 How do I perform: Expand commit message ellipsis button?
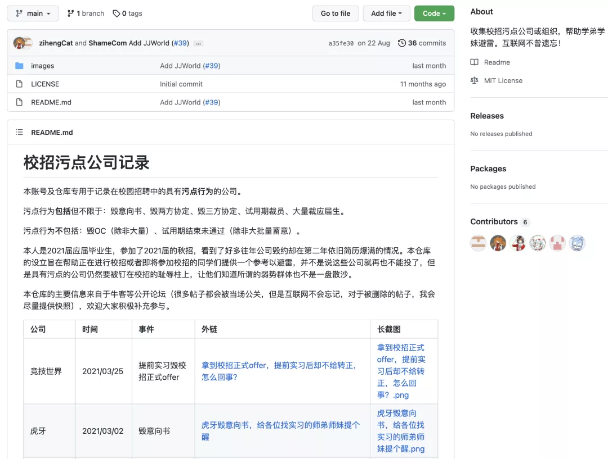[198, 43]
